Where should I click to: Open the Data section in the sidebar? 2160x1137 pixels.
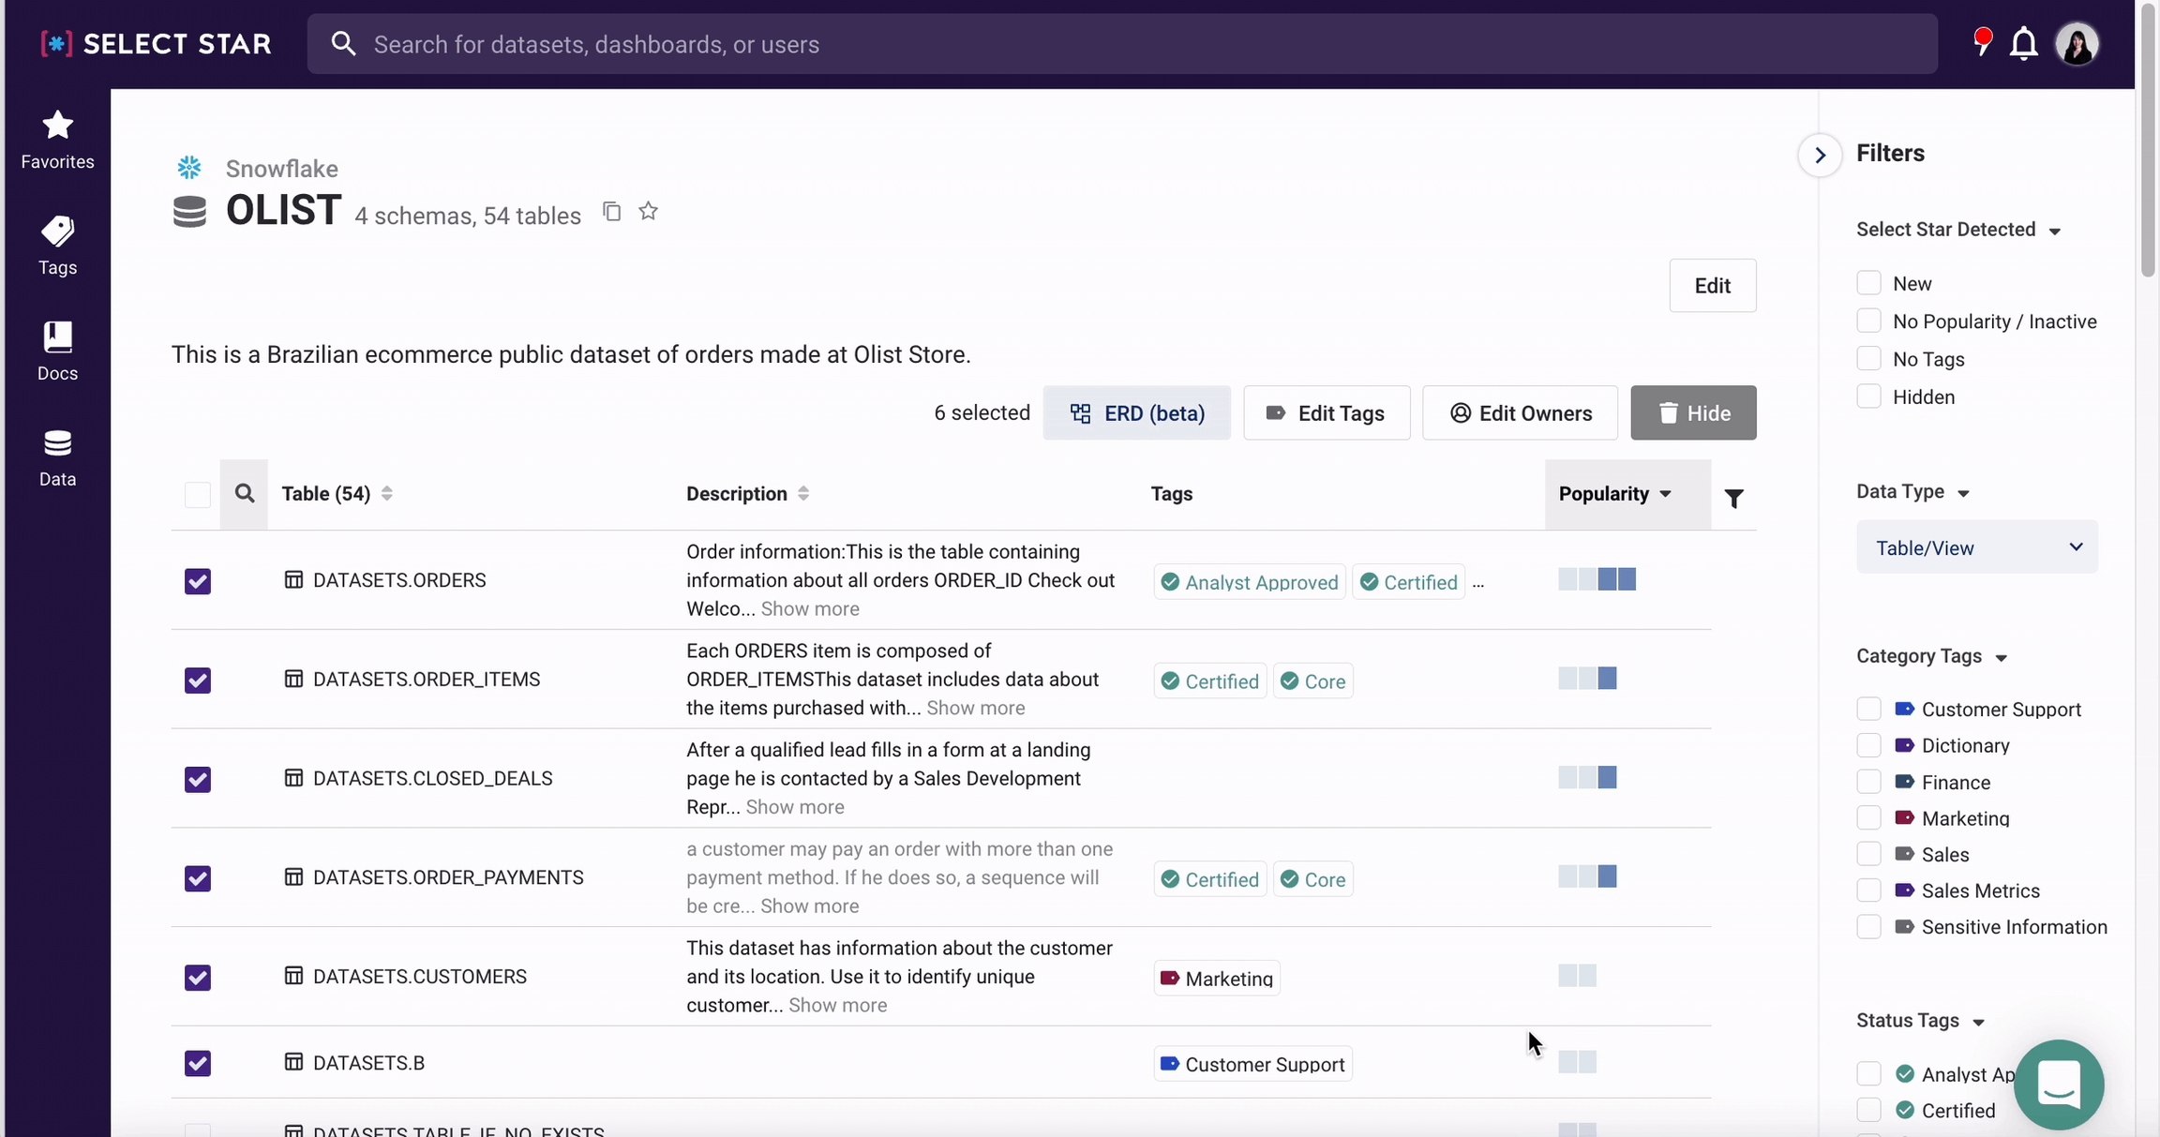[x=57, y=457]
